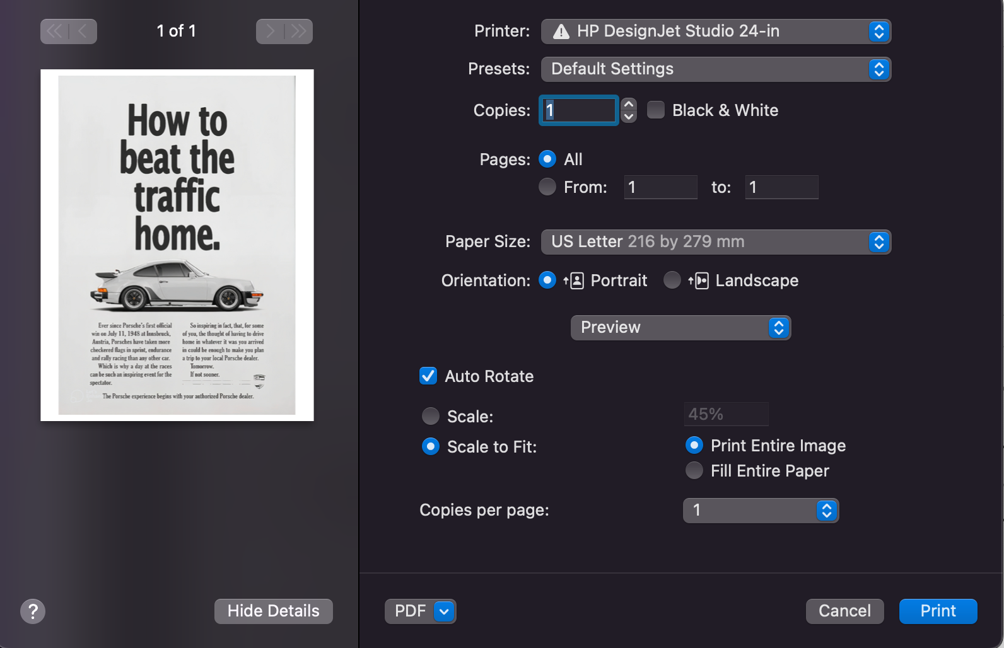
Task: Click the Copies input field
Action: (x=578, y=110)
